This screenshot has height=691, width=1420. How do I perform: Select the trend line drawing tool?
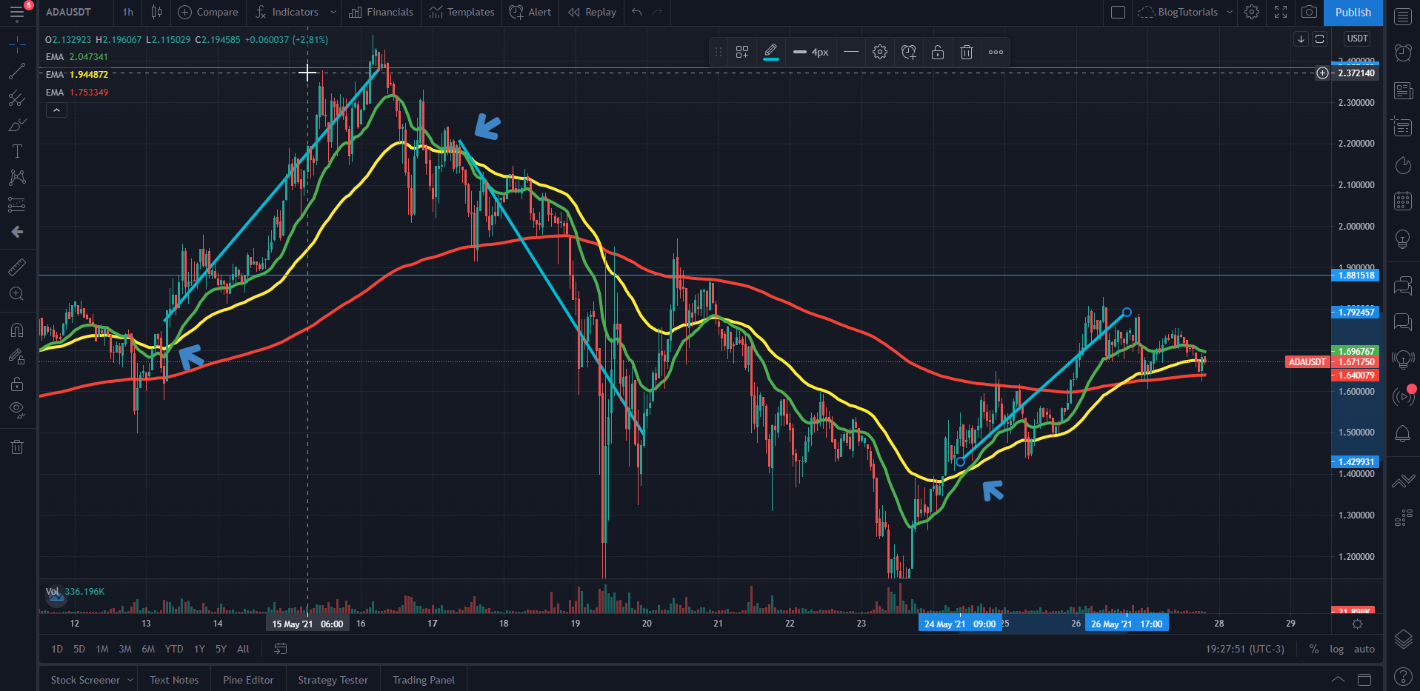[17, 72]
